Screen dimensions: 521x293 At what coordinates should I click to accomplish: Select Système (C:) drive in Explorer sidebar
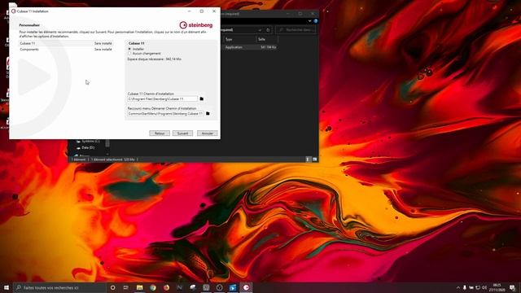[88, 141]
